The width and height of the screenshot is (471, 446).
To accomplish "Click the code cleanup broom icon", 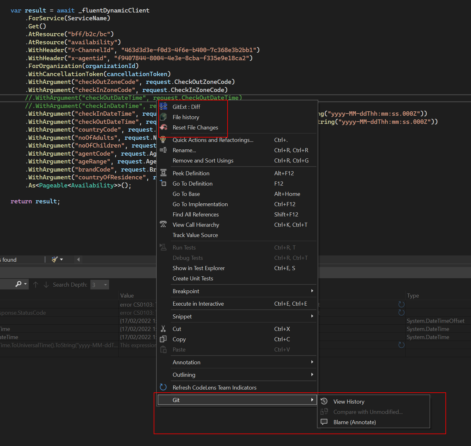I will 55,259.
